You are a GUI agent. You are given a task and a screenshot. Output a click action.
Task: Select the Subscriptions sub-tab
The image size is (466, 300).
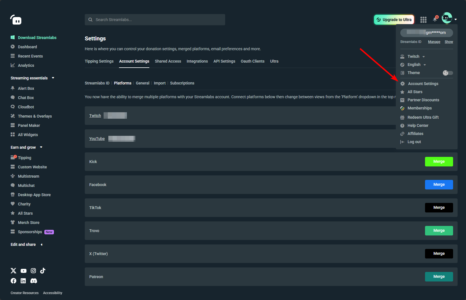tap(182, 83)
